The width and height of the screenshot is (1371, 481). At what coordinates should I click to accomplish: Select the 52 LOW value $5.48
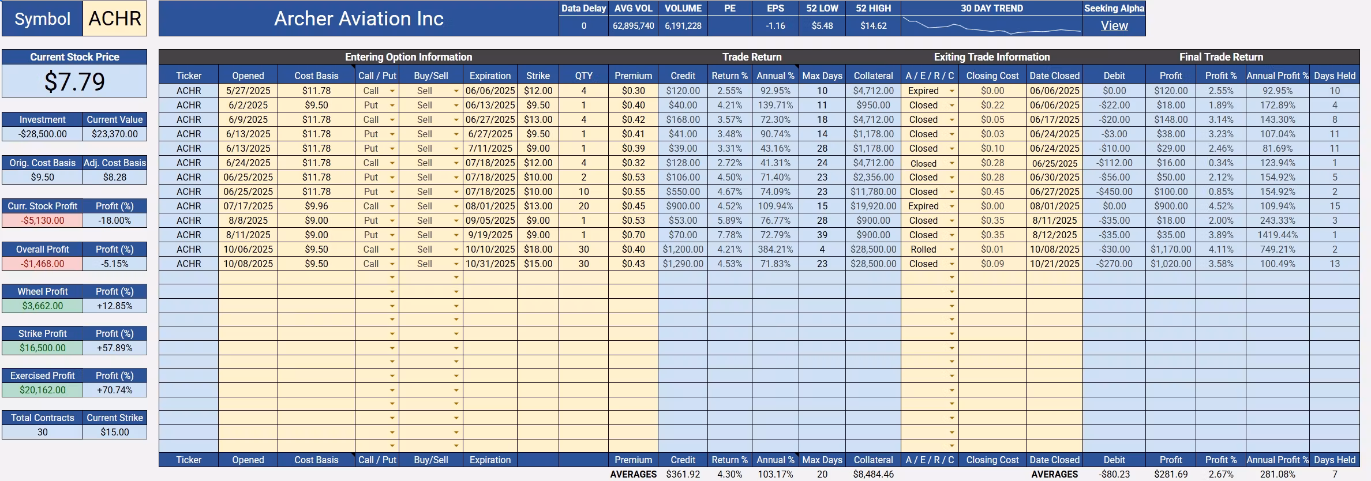822,26
